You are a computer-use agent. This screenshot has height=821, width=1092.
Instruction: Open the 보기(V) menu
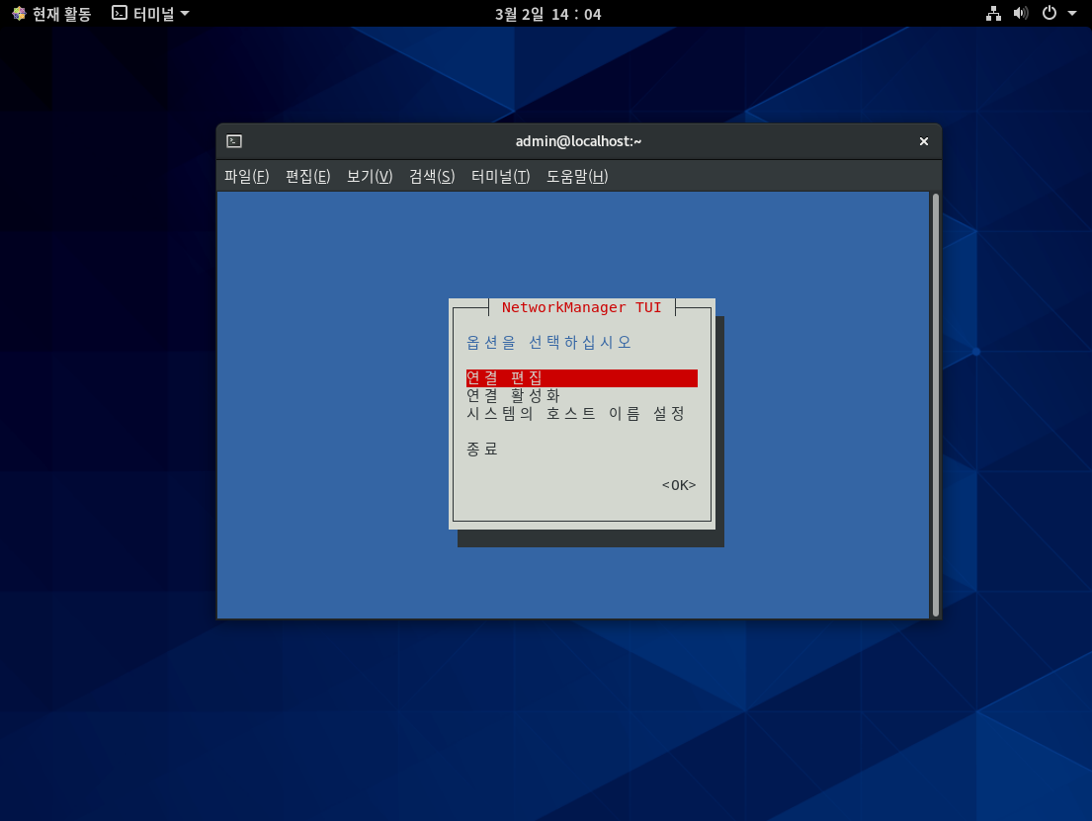point(370,177)
